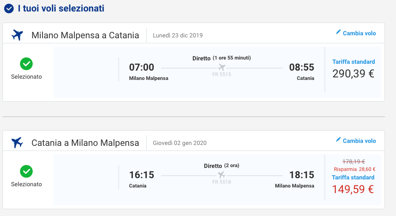
Task: Click the 07:00 departure time from Milano Malpensa
Action: point(141,68)
